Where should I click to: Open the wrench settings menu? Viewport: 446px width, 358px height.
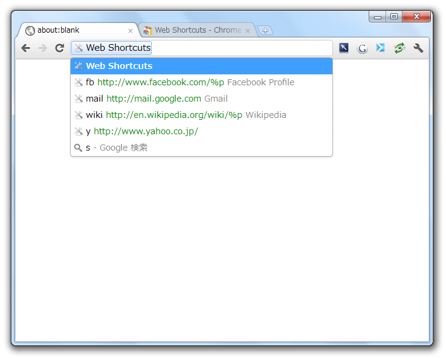point(418,48)
